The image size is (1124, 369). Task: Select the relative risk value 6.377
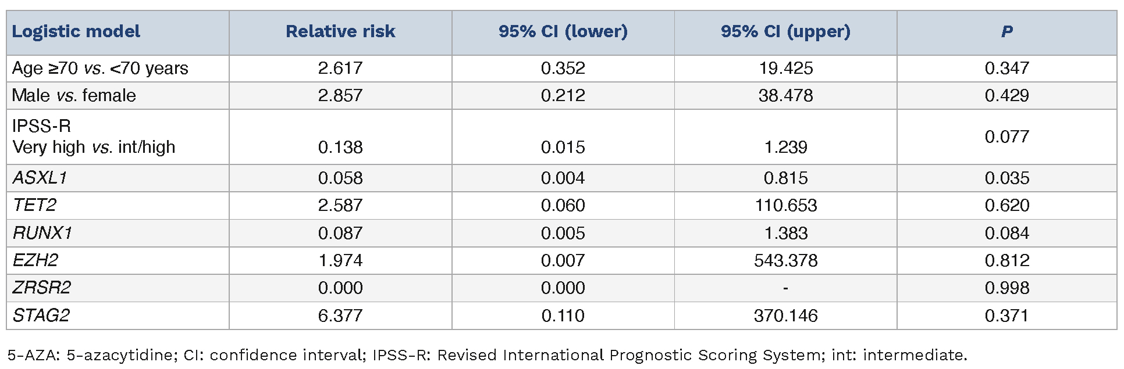coord(340,316)
